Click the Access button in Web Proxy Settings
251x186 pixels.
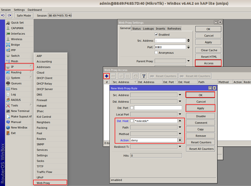pyautogui.click(x=208, y=63)
